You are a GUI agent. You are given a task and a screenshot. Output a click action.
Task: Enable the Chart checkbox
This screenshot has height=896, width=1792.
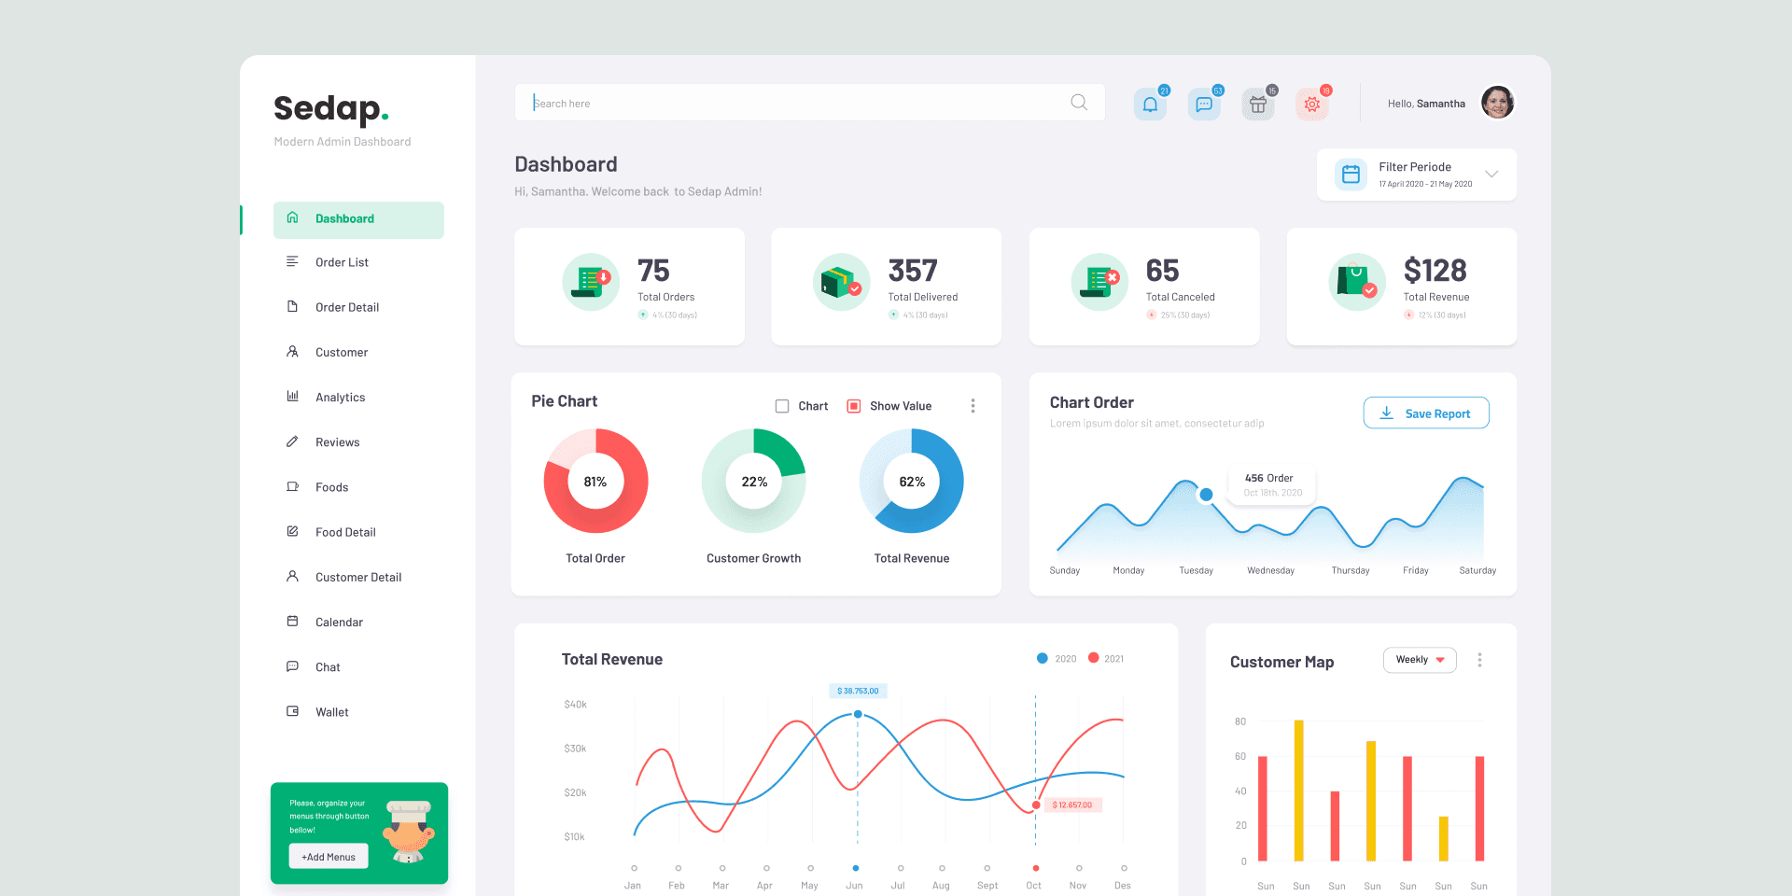coord(782,406)
